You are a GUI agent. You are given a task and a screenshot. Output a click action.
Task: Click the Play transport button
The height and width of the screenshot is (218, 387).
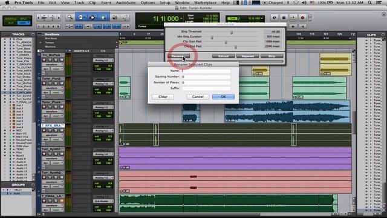pos(293,18)
